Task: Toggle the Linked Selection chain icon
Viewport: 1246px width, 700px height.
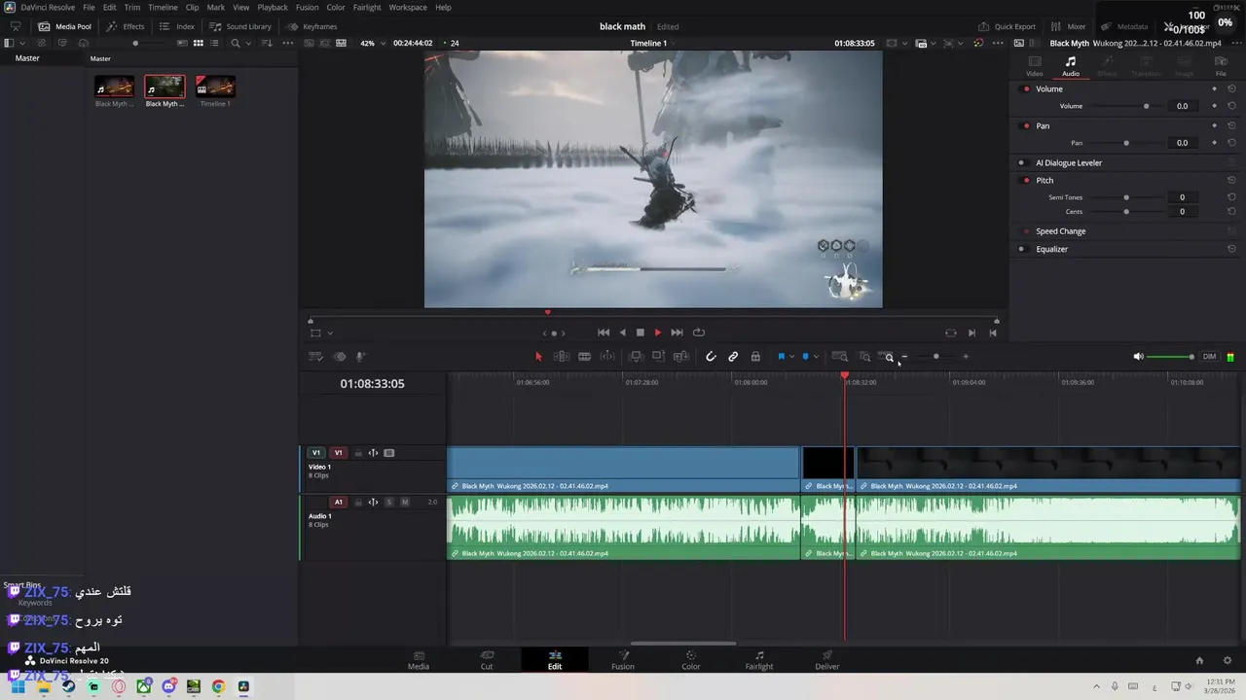Action: click(x=733, y=357)
